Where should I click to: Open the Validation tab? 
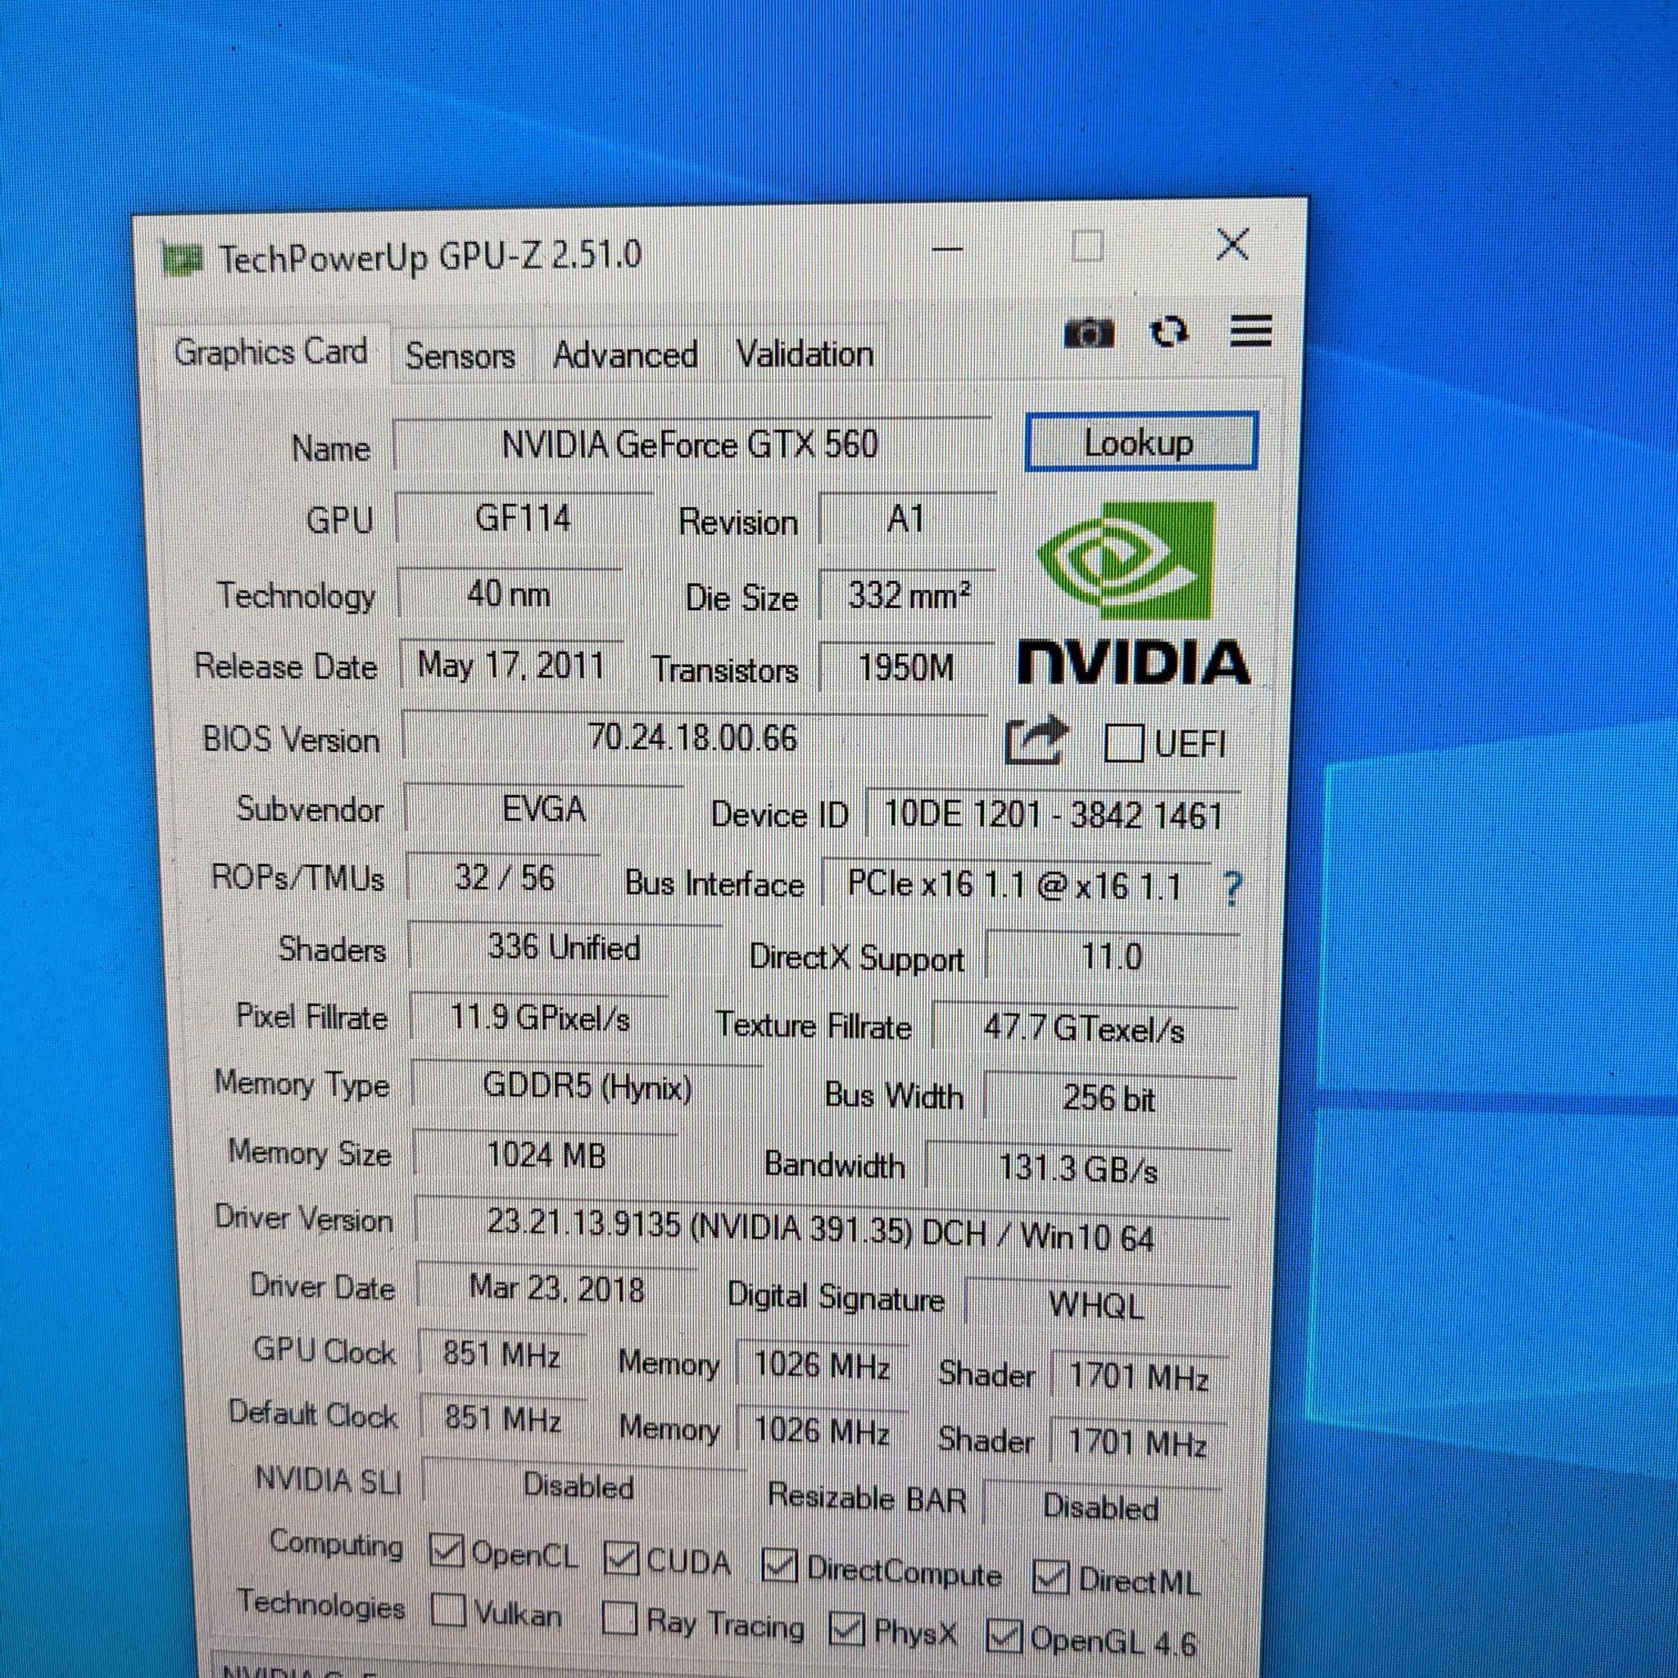[x=805, y=354]
